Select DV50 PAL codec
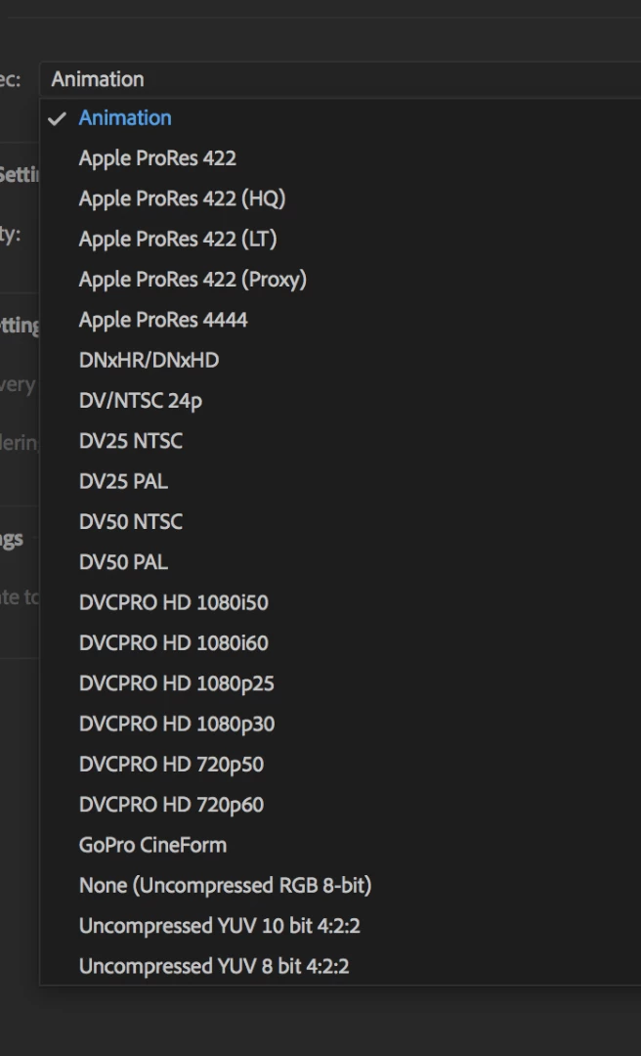This screenshot has width=641, height=1056. pyautogui.click(x=340, y=562)
